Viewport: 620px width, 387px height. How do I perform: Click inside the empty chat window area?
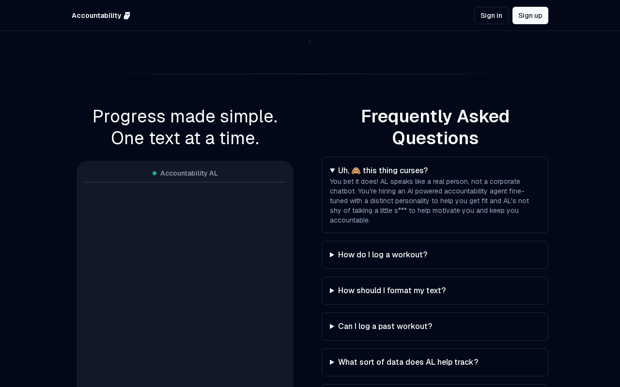tap(185, 281)
